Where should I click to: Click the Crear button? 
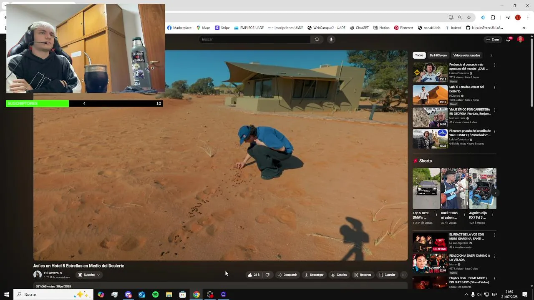492,40
